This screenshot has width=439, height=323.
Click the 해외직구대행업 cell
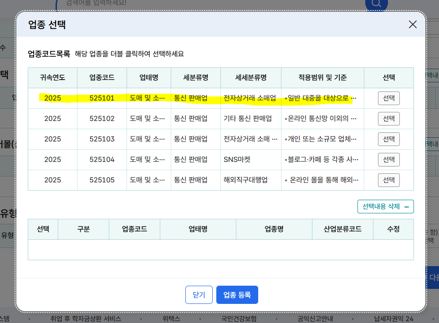pos(251,180)
